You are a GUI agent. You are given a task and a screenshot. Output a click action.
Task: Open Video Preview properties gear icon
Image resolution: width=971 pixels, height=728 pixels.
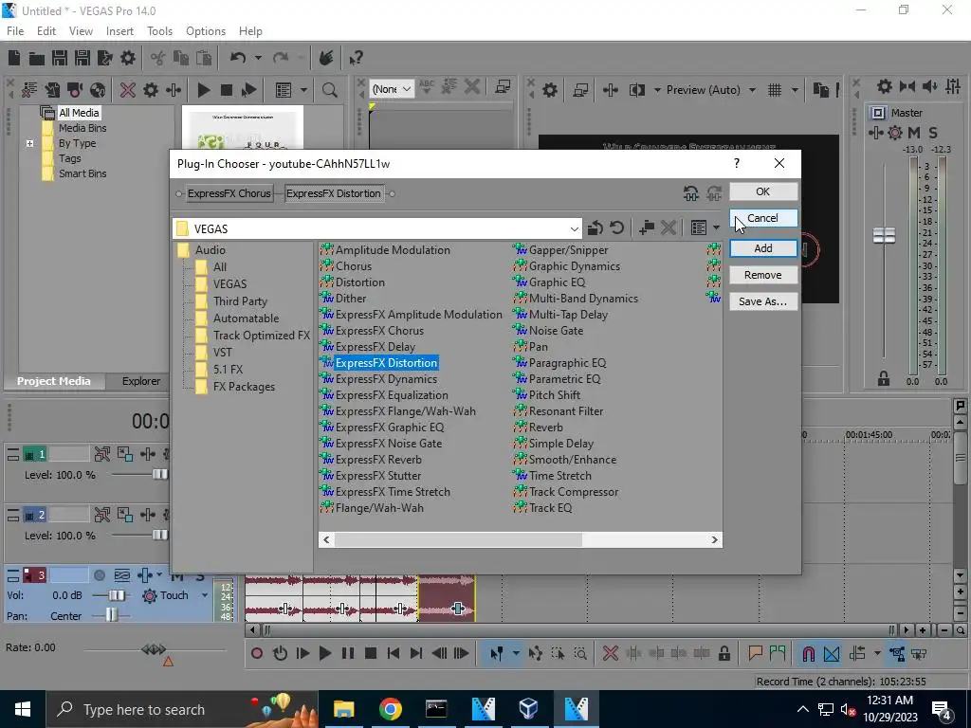coord(549,90)
